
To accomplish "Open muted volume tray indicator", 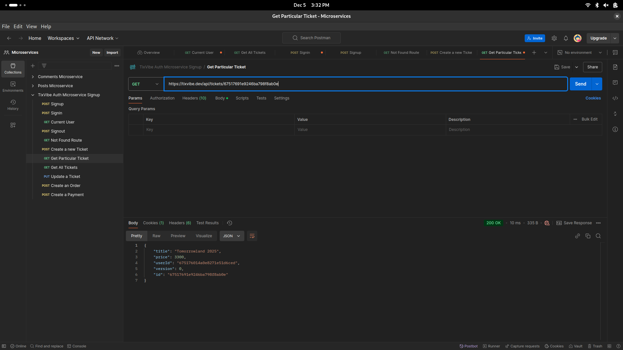I will 606,5.
